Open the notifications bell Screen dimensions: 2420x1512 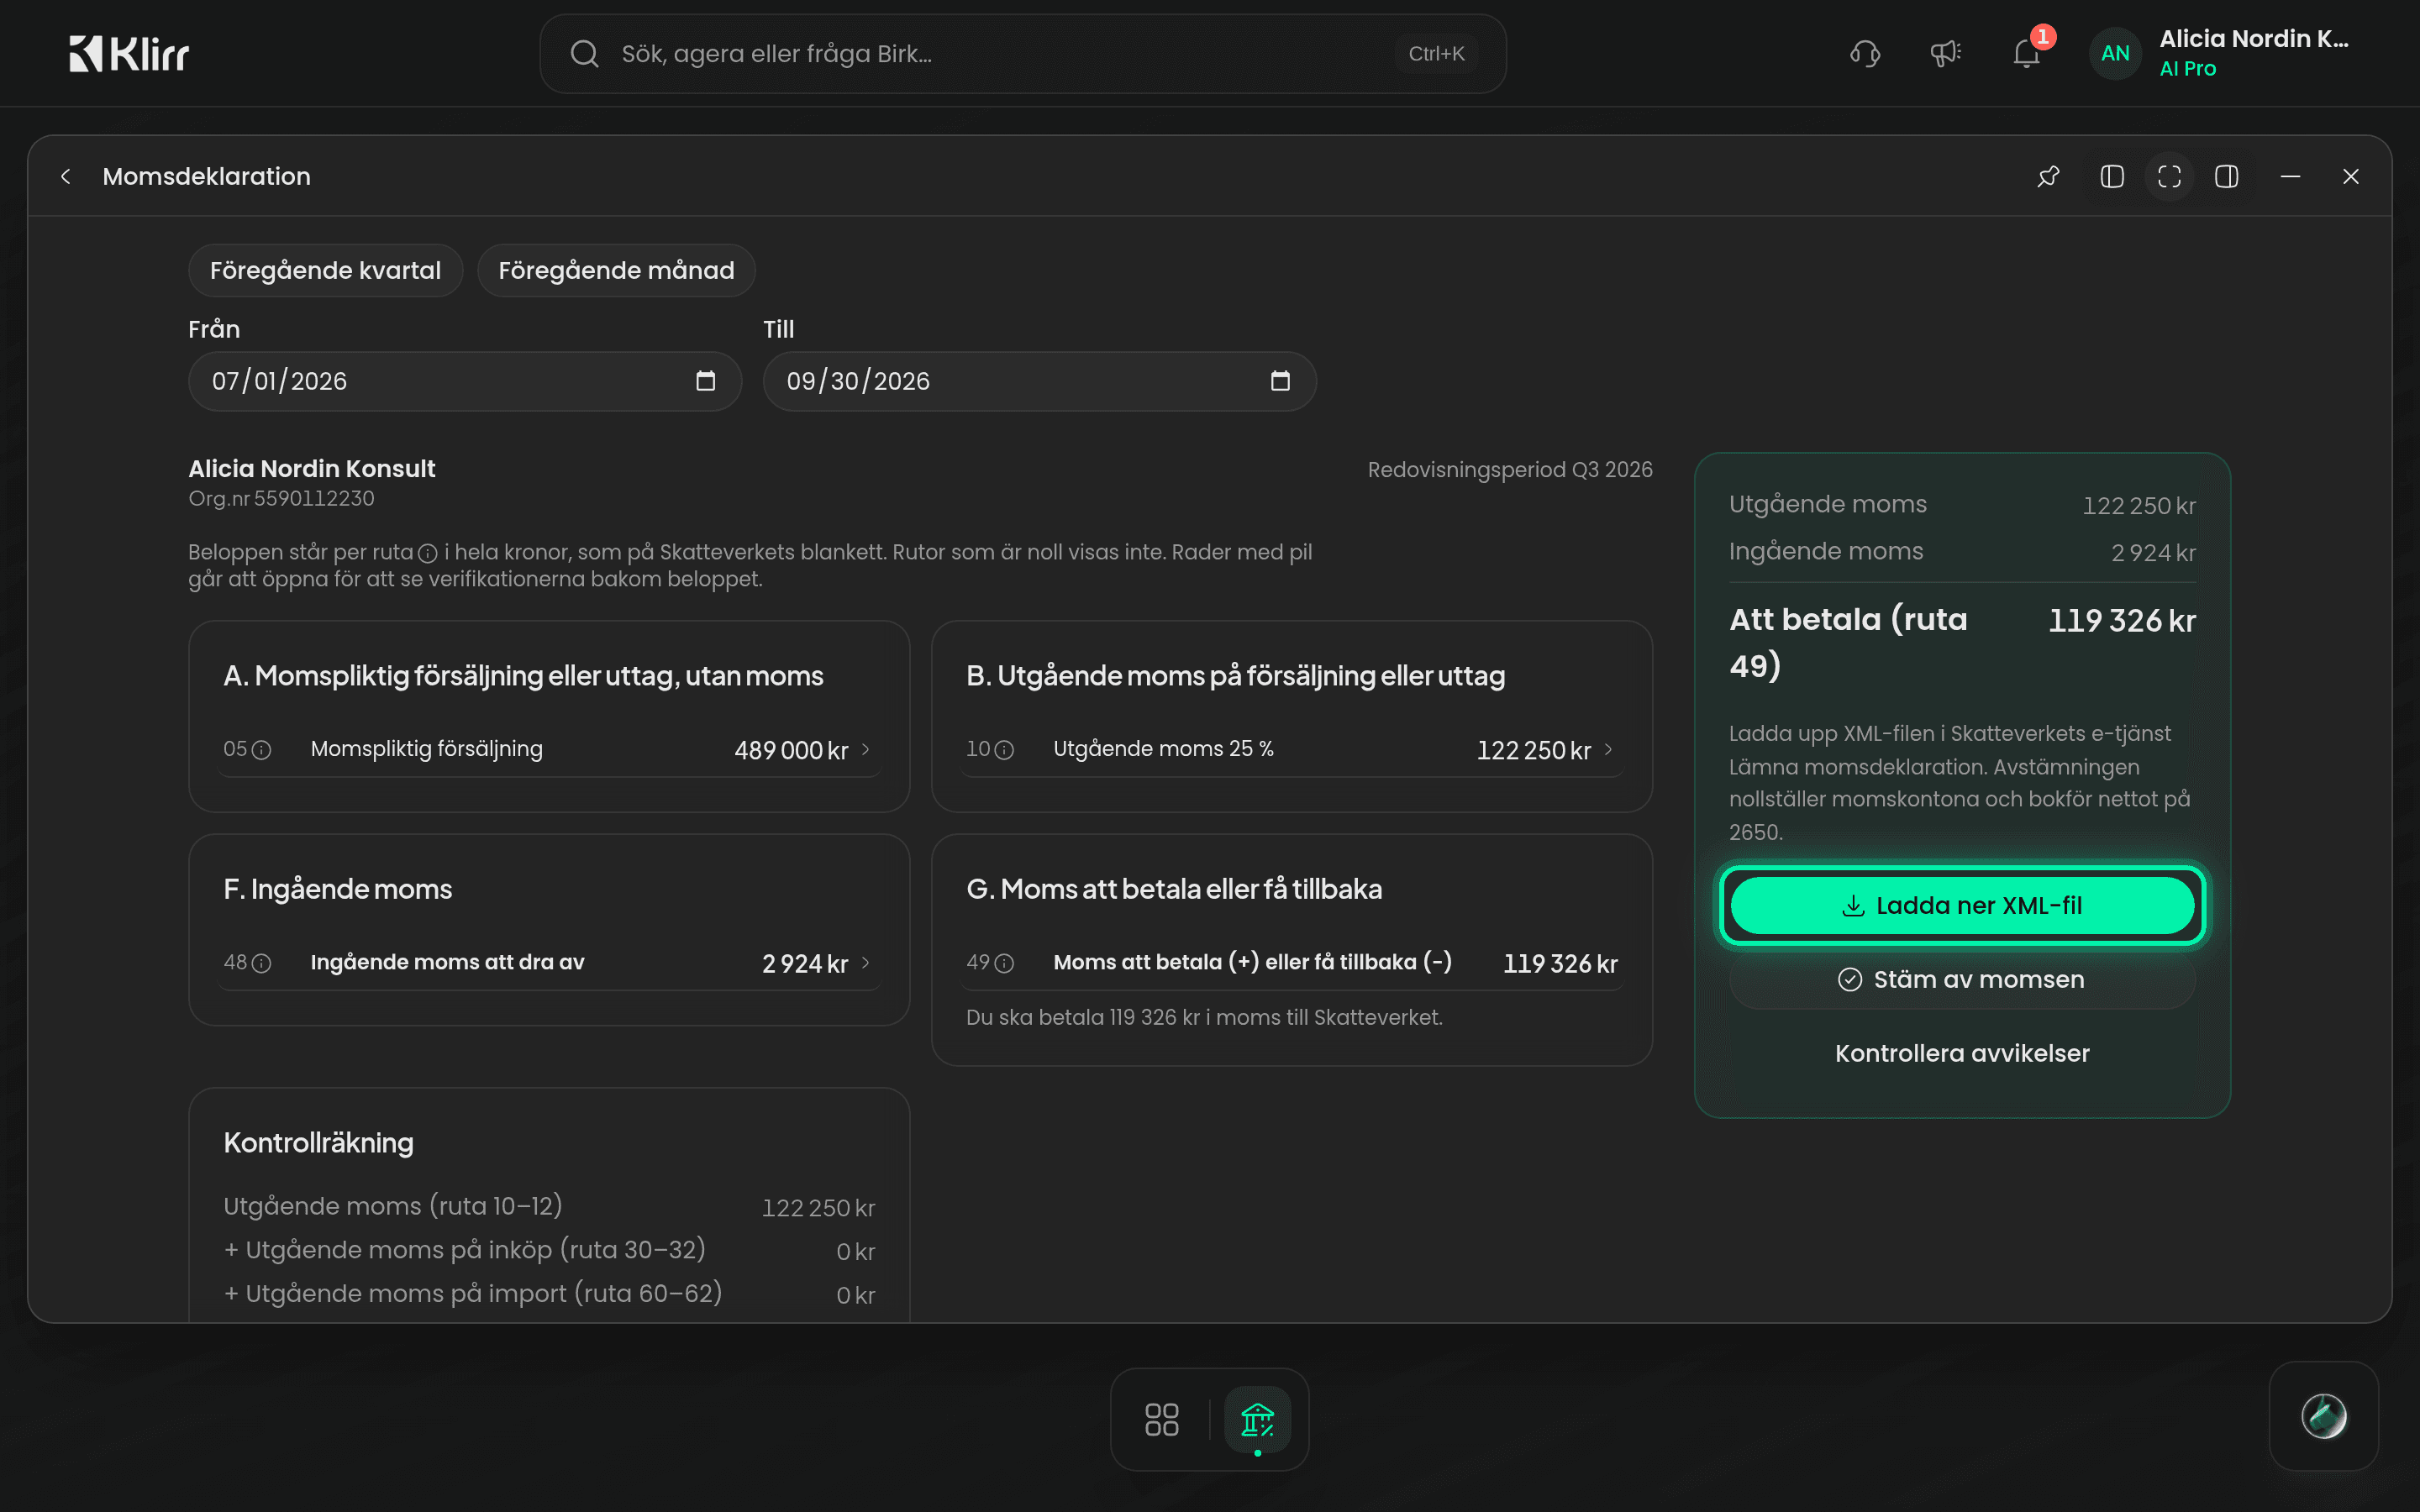tap(2026, 53)
